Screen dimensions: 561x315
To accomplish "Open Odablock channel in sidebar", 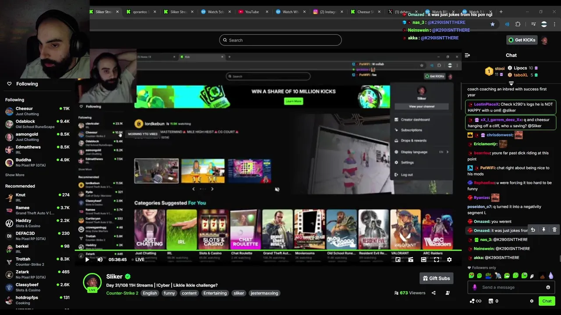I will (37, 124).
